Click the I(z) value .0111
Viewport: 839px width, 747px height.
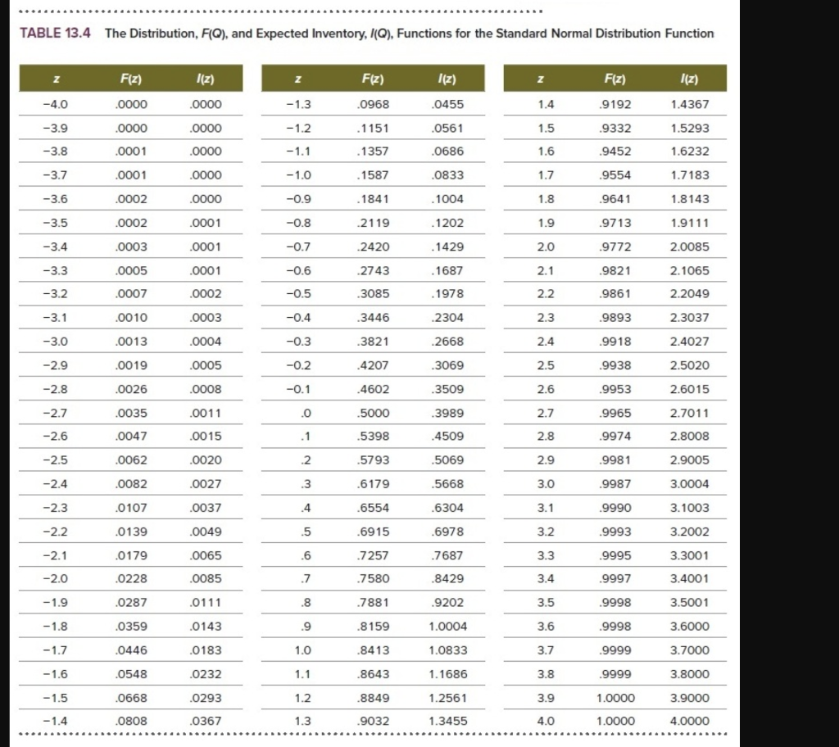206,603
